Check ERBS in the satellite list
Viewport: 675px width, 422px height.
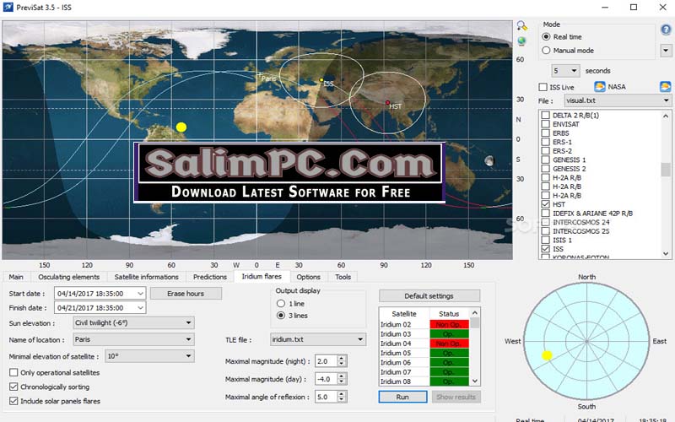tap(545, 133)
